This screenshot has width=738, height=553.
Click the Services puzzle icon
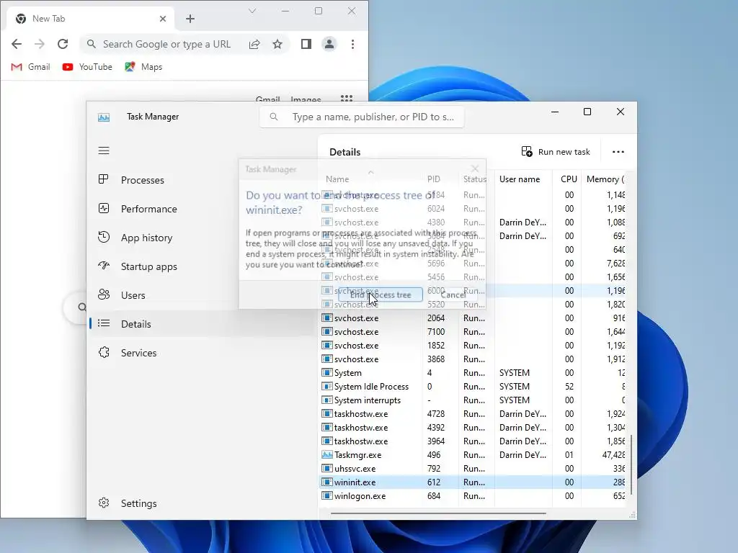(104, 352)
